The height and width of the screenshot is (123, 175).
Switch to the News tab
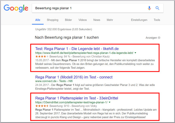pos(97,20)
